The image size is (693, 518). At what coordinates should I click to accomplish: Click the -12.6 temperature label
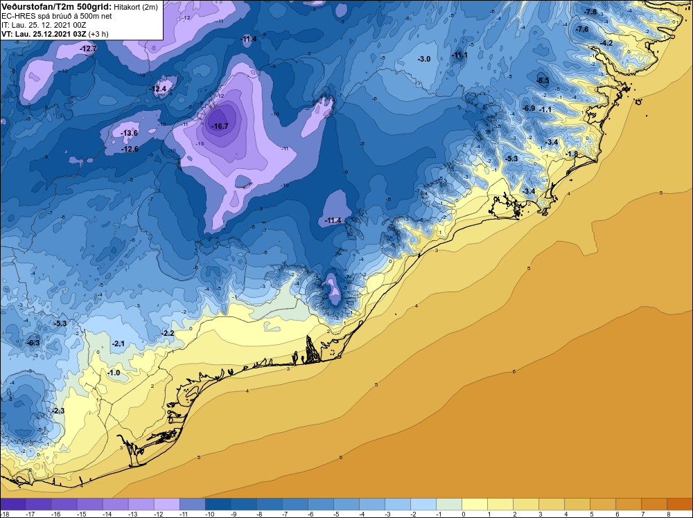(130, 150)
